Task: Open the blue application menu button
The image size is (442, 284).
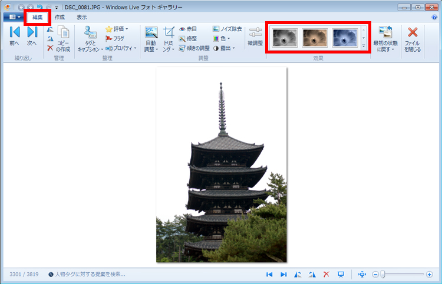Action: coord(14,17)
